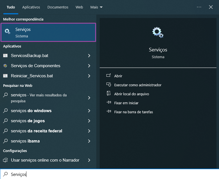Open the Mais dropdown
Image resolution: width=219 pixels, height=179 pixels.
(x=96, y=7)
